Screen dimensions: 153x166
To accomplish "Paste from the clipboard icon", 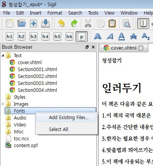I will pyautogui.click(x=112, y=23).
